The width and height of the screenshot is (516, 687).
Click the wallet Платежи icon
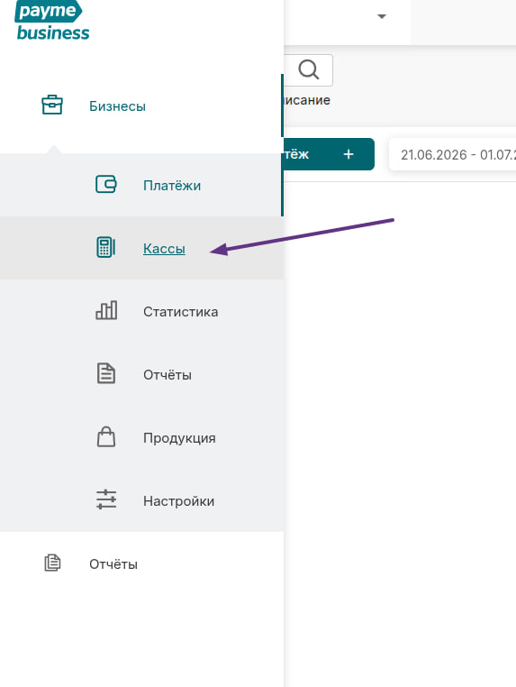click(106, 185)
